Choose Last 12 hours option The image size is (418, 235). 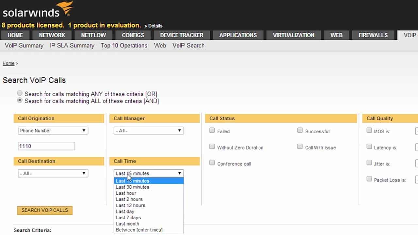click(x=149, y=205)
